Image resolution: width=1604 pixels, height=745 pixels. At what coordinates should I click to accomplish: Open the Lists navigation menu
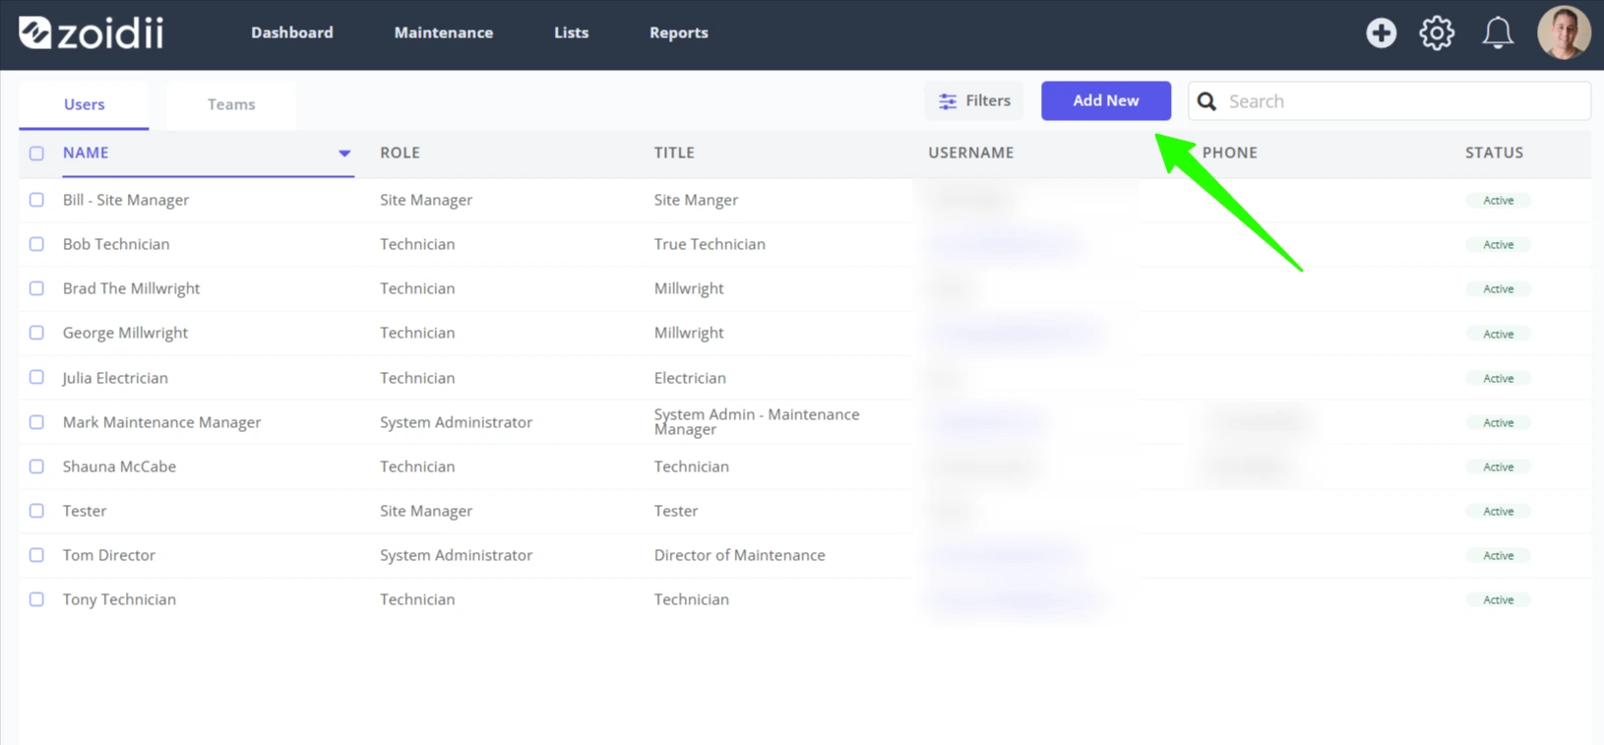coord(571,32)
